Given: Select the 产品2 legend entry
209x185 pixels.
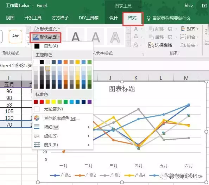Looking at the screenshot, I should (x=85, y=175).
